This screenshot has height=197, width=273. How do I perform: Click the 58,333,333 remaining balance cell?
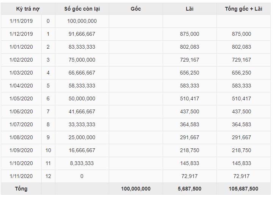click(x=82, y=86)
